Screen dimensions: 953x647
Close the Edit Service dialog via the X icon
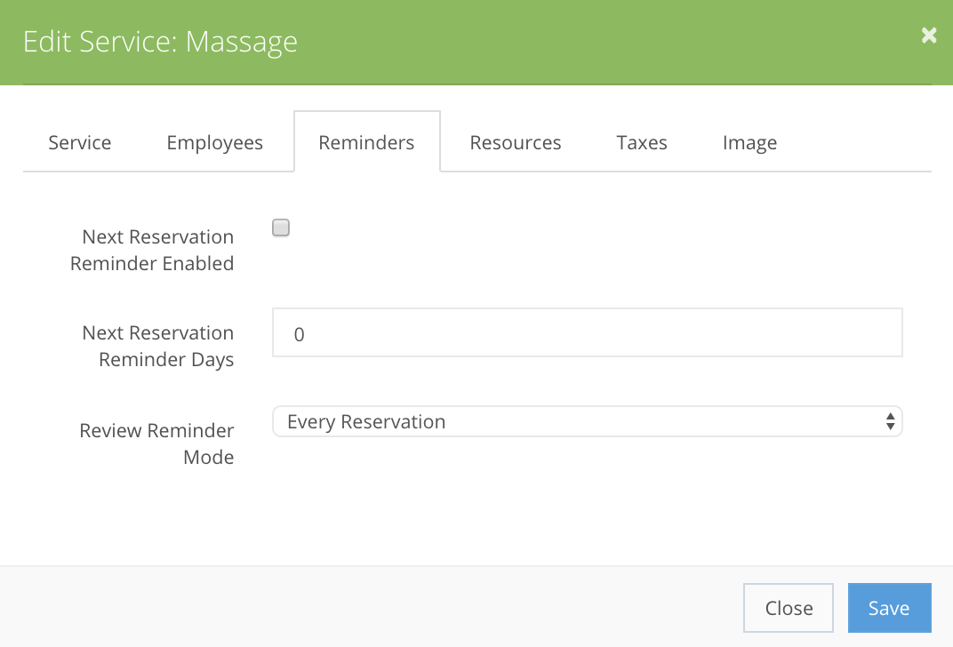928,36
